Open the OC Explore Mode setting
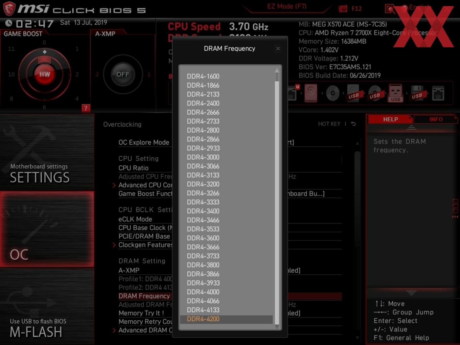Screen dimensions: 460x345 (144, 142)
